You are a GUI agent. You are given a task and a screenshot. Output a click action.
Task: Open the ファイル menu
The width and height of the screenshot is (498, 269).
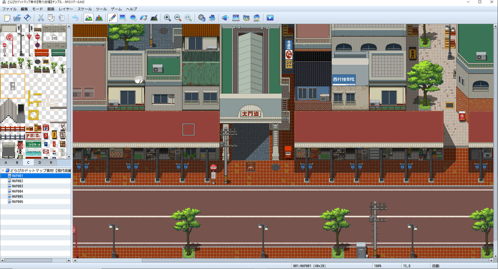tap(9, 9)
